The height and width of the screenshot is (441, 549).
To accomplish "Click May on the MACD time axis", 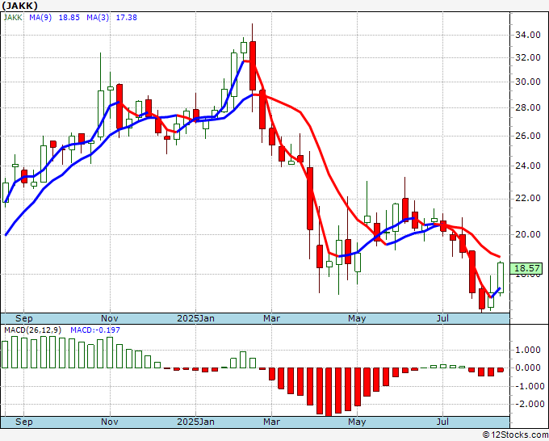I will pos(357,422).
